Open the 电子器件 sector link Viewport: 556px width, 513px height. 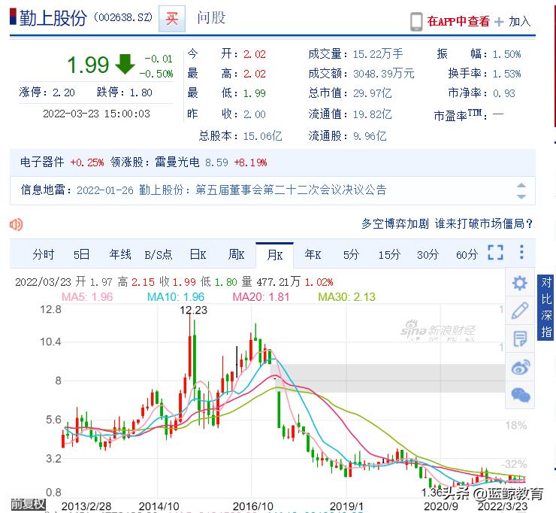[x=42, y=162]
